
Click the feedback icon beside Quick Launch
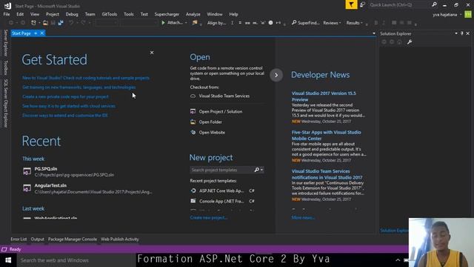click(x=362, y=4)
